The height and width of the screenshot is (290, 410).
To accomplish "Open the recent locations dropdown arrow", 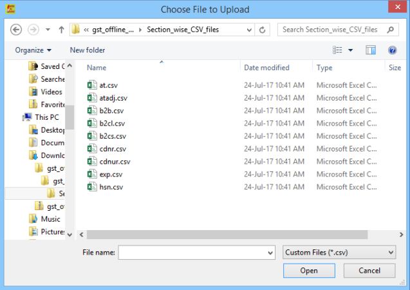I will 48,30.
